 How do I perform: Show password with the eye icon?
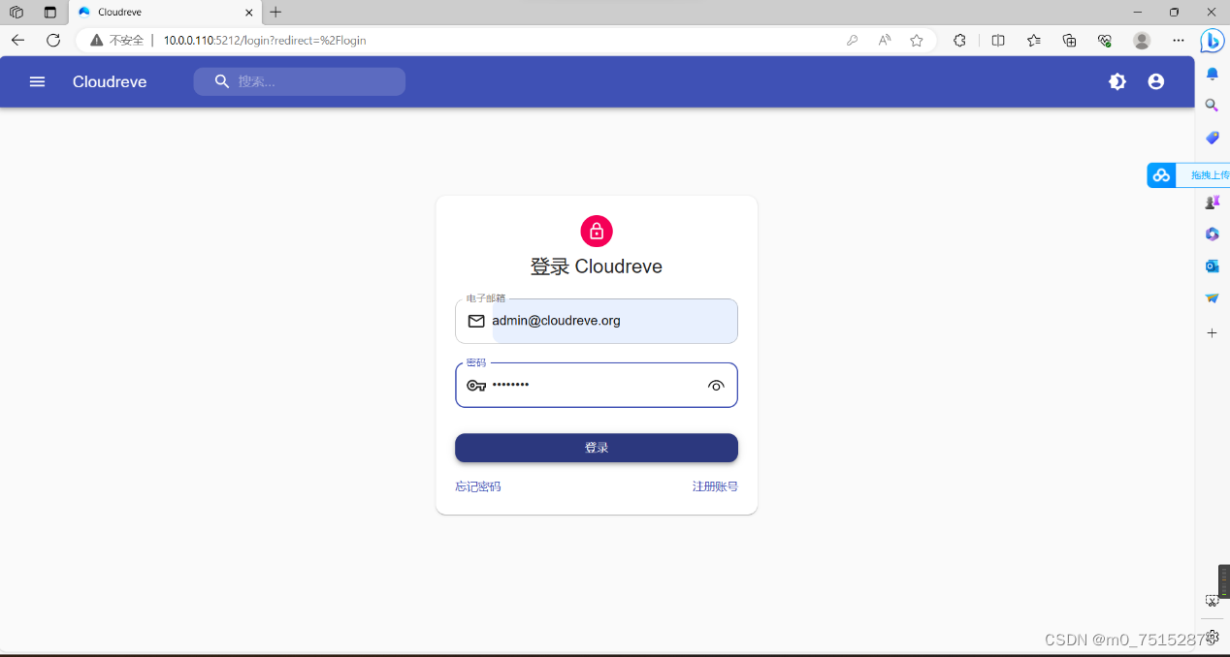(x=716, y=385)
